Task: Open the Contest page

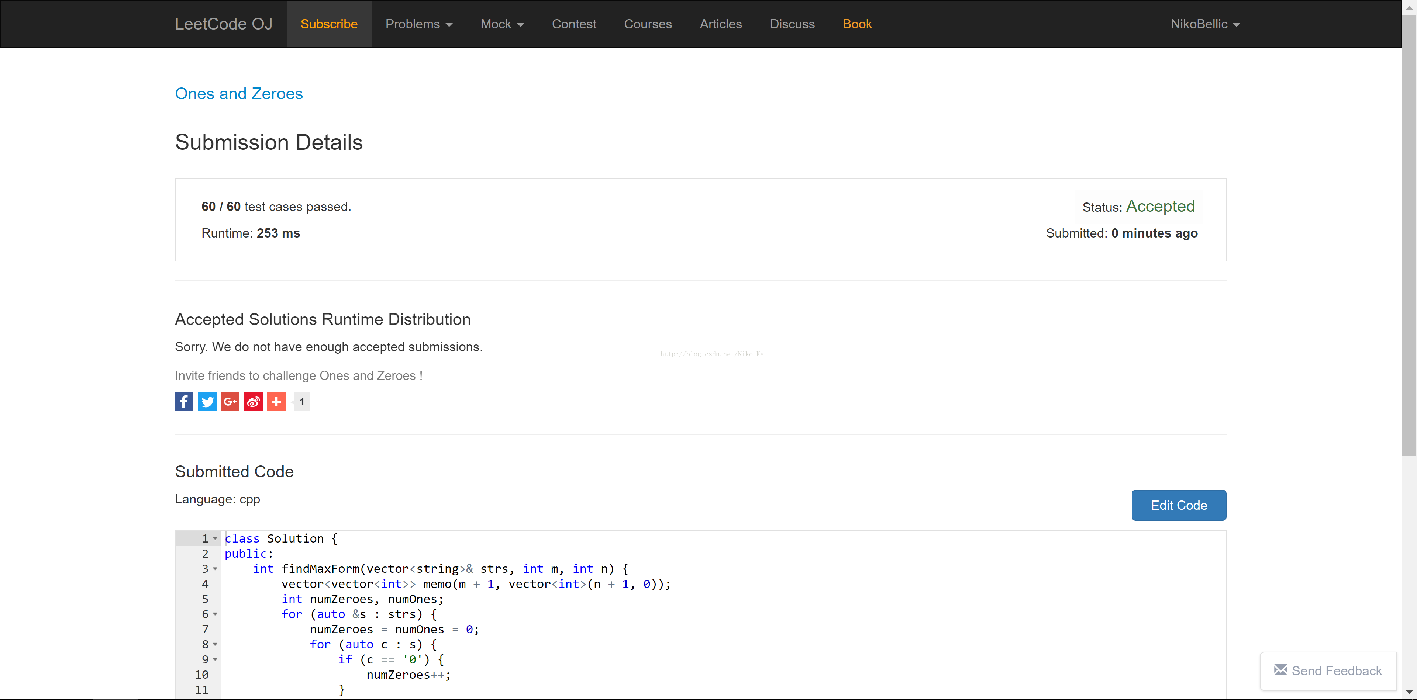Action: (x=574, y=24)
